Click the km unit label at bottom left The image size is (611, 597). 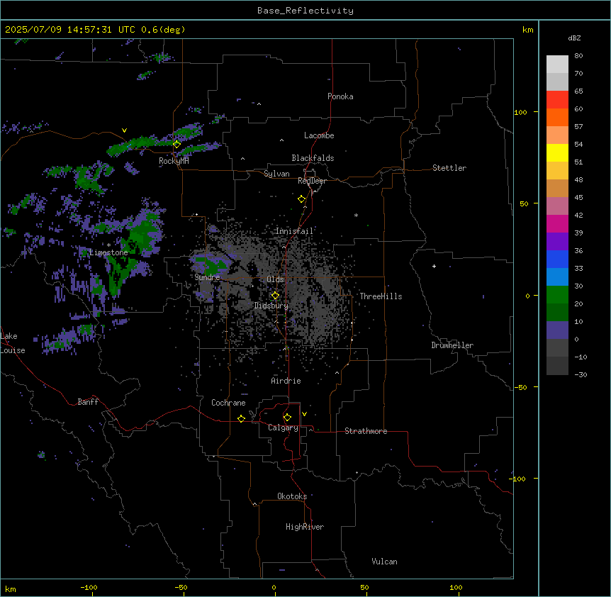pos(10,588)
